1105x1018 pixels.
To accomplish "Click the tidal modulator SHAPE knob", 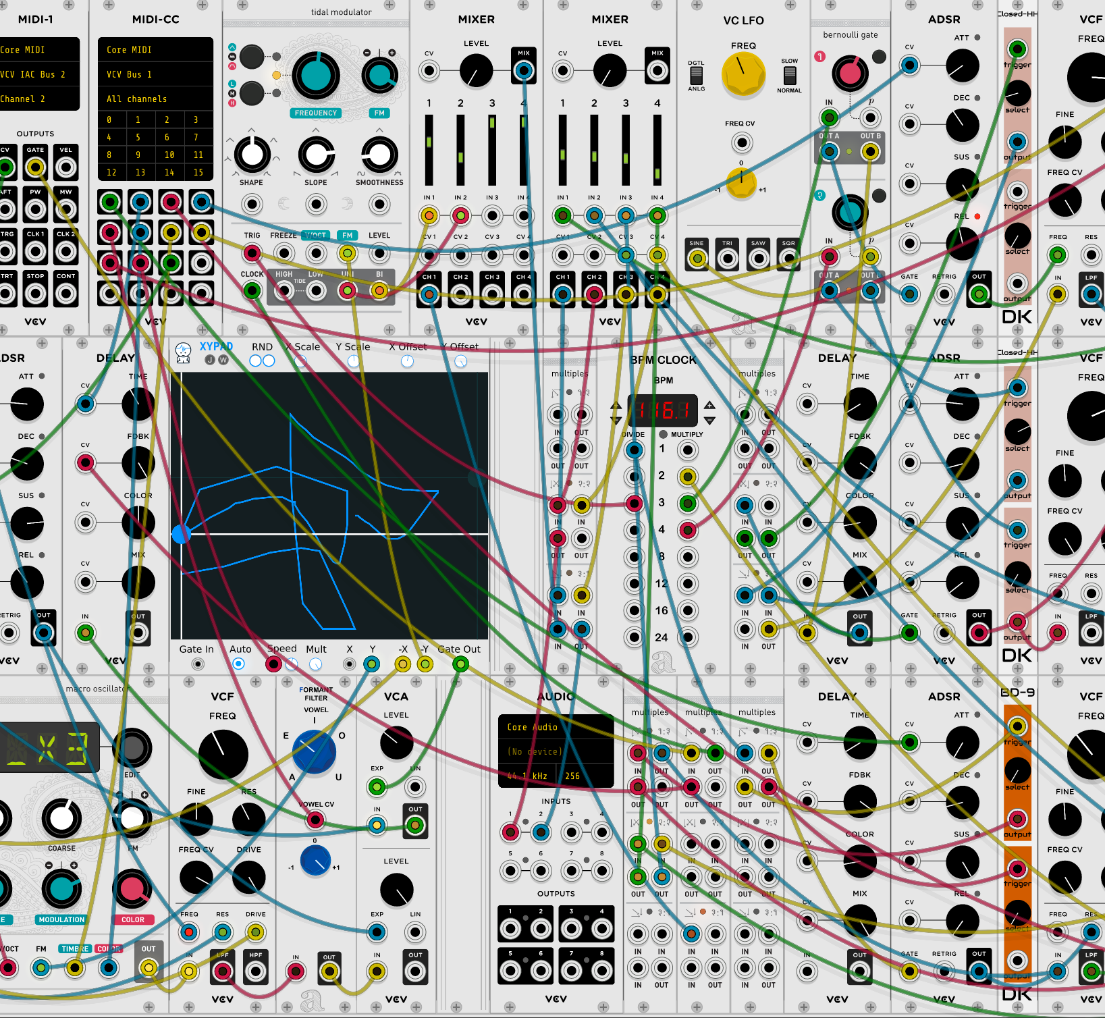I will (252, 155).
